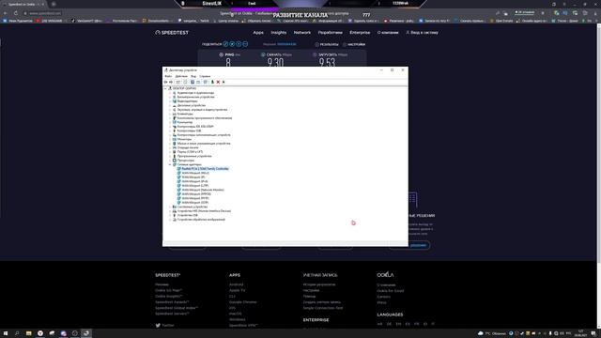Open Android link under Apps footer column
Screen dimensions: 601x338
[236, 284]
